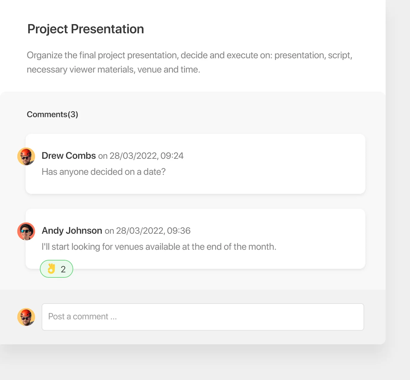The width and height of the screenshot is (410, 380).
Task: Click Andy's message about looking for venues
Action: (159, 247)
